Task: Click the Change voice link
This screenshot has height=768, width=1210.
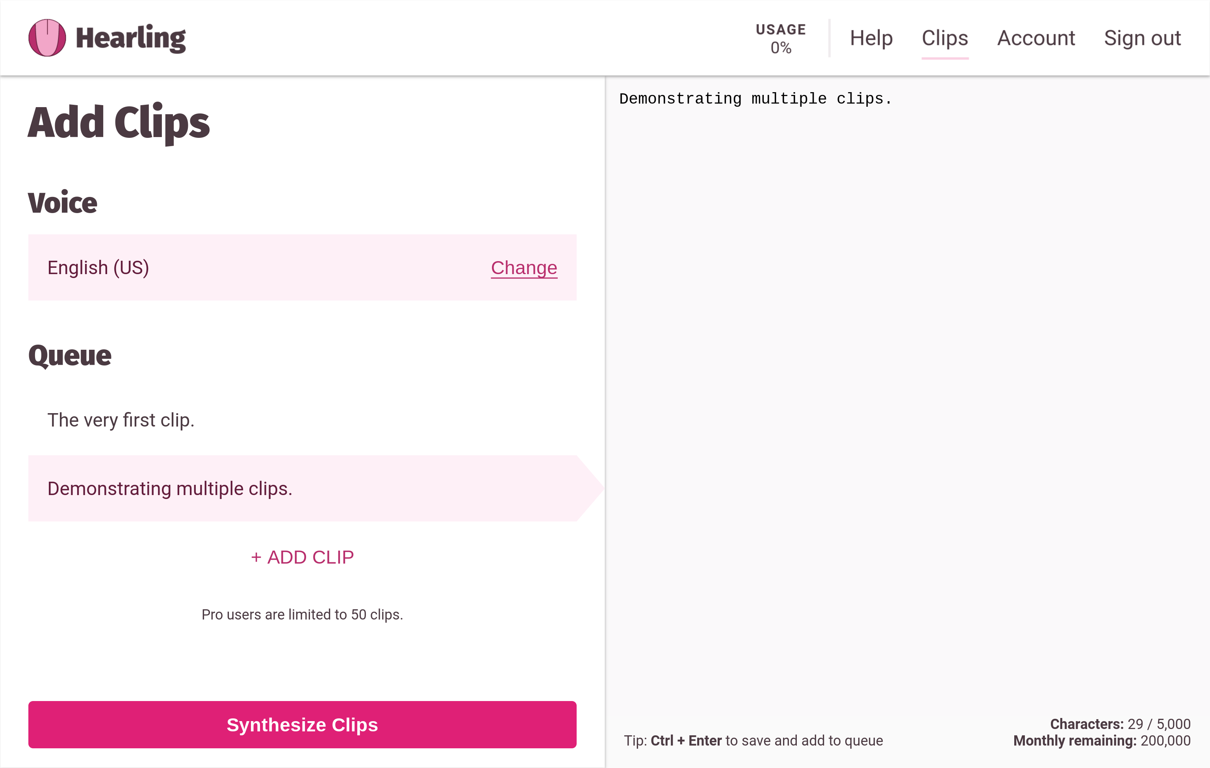Action: (x=523, y=268)
